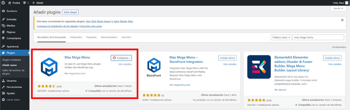350x110 pixels.
Task: Click Instalar ahora for ElementsKit
Action: pyautogui.click(x=332, y=58)
